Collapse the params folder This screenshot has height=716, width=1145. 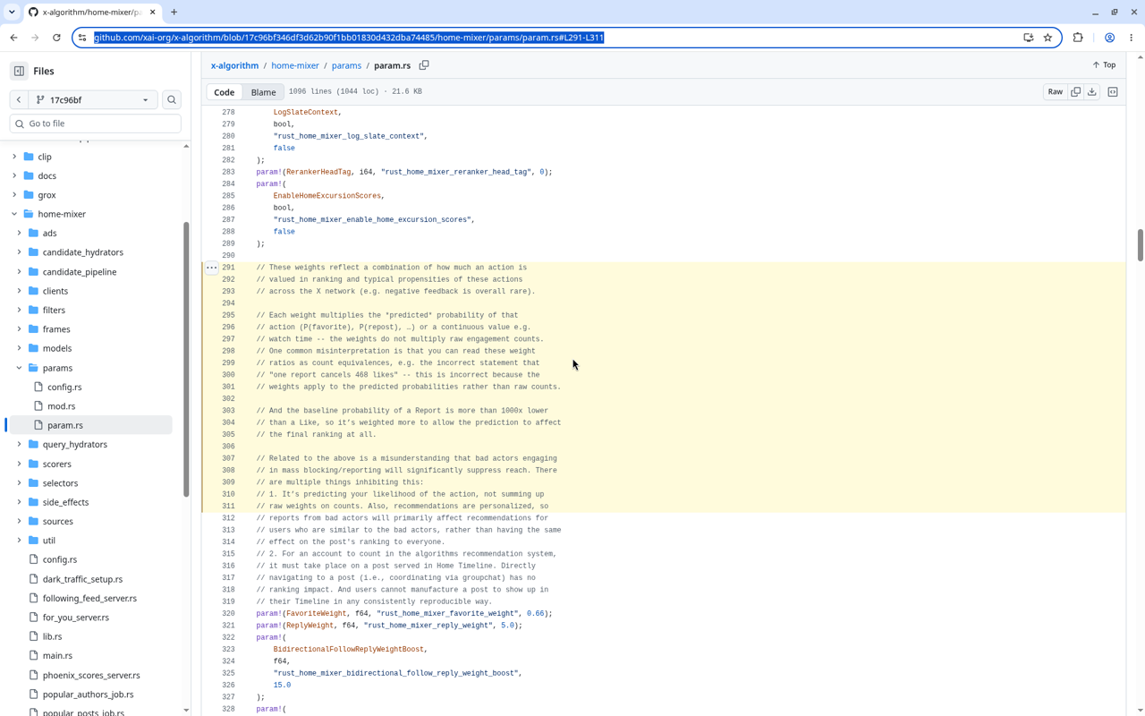tap(19, 368)
